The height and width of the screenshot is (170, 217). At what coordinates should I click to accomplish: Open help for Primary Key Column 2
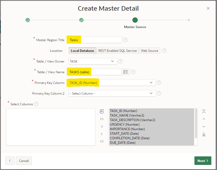point(159,93)
